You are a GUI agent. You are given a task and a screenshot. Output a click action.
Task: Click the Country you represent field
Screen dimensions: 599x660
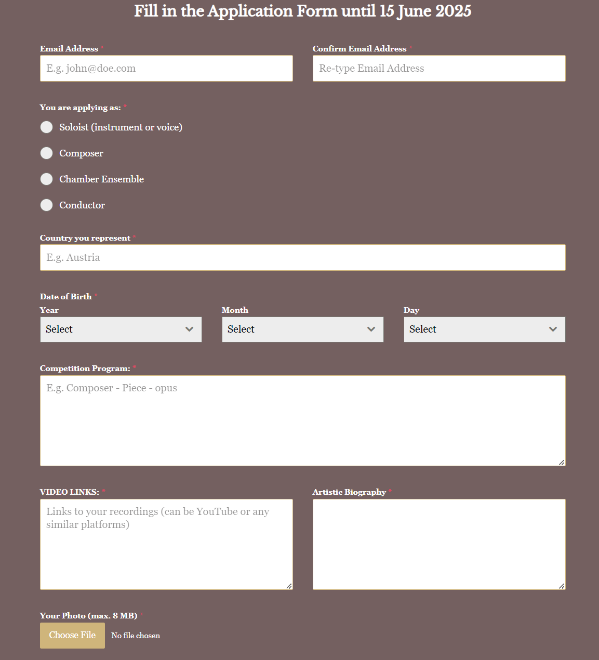(303, 258)
